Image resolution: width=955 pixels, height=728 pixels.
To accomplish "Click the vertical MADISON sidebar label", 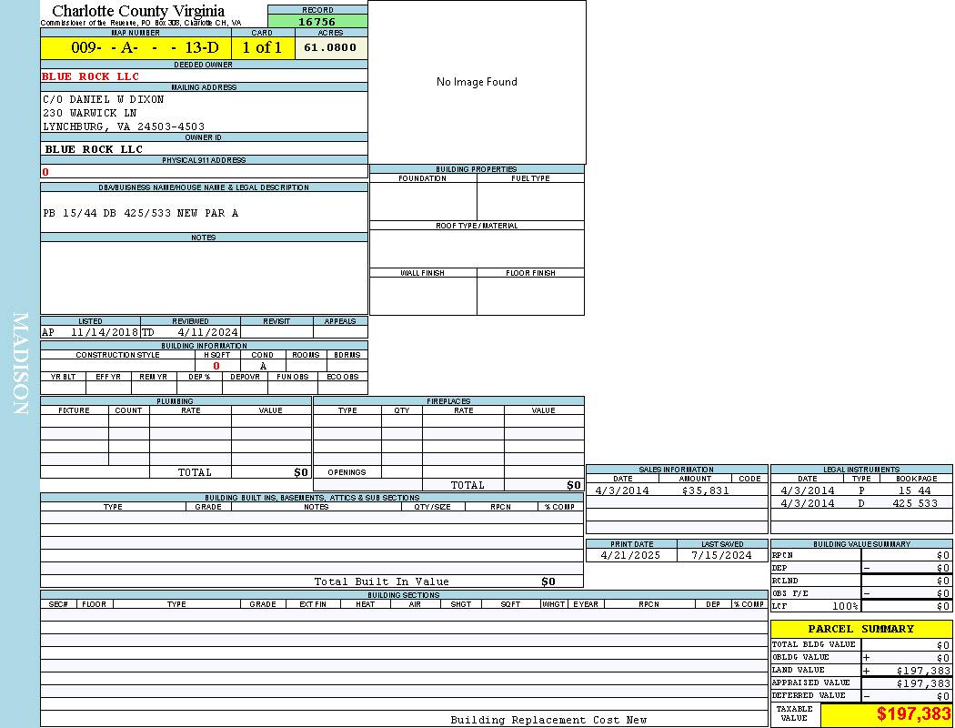I will coord(20,364).
